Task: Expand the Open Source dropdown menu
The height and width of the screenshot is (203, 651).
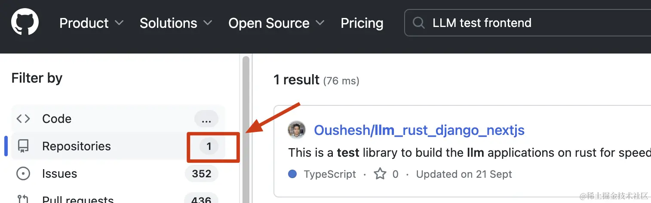Action: coord(276,23)
